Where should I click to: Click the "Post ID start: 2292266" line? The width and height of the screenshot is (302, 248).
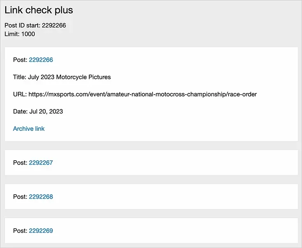(x=35, y=25)
